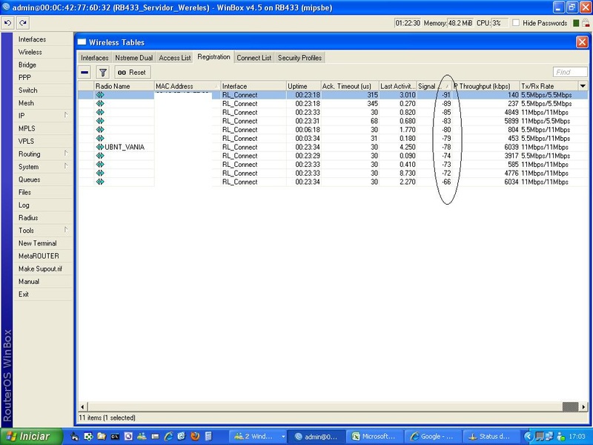Click Make Supout.rif in the sidebar
The height and width of the screenshot is (445, 593).
tap(40, 268)
